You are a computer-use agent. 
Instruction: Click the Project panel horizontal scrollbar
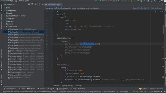[17, 86]
